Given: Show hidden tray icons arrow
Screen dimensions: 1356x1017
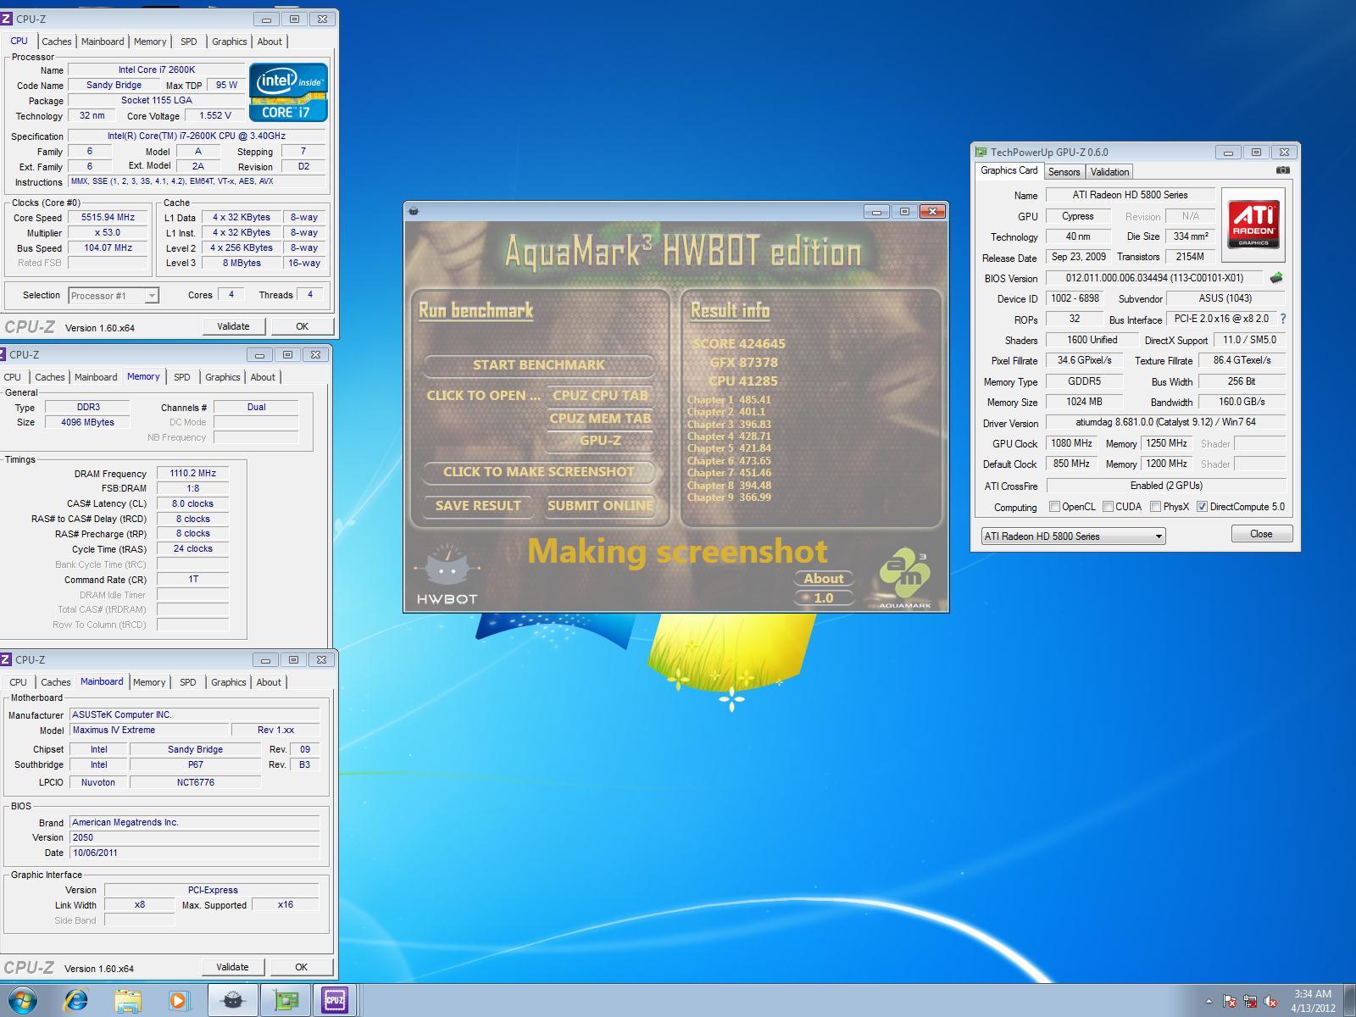Looking at the screenshot, I should 1209,1002.
